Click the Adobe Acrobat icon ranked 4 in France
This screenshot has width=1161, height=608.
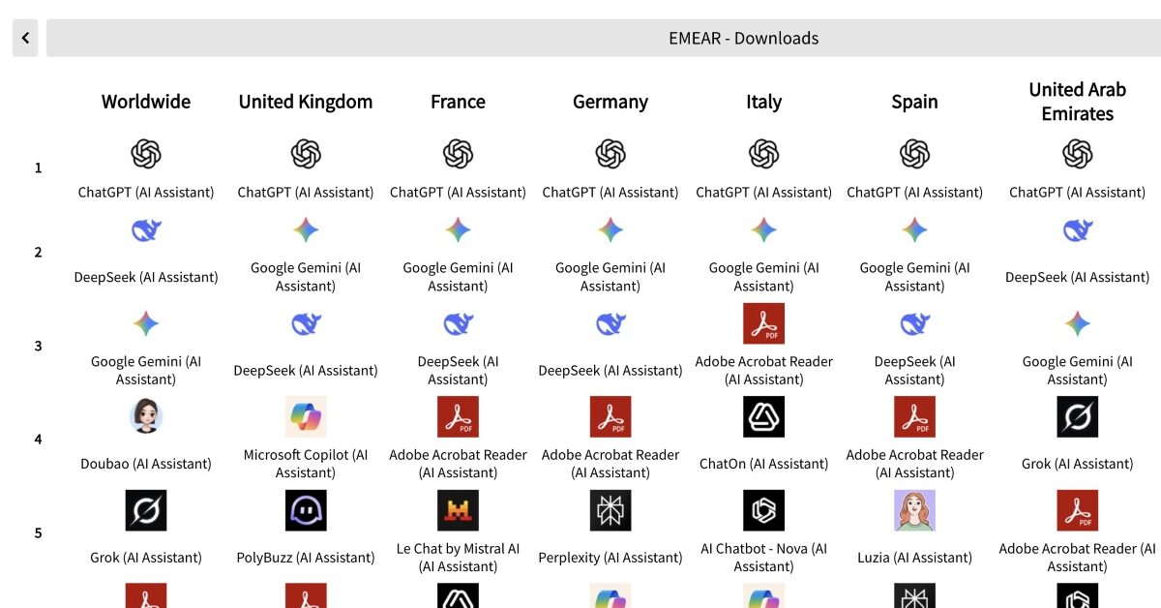click(x=458, y=416)
